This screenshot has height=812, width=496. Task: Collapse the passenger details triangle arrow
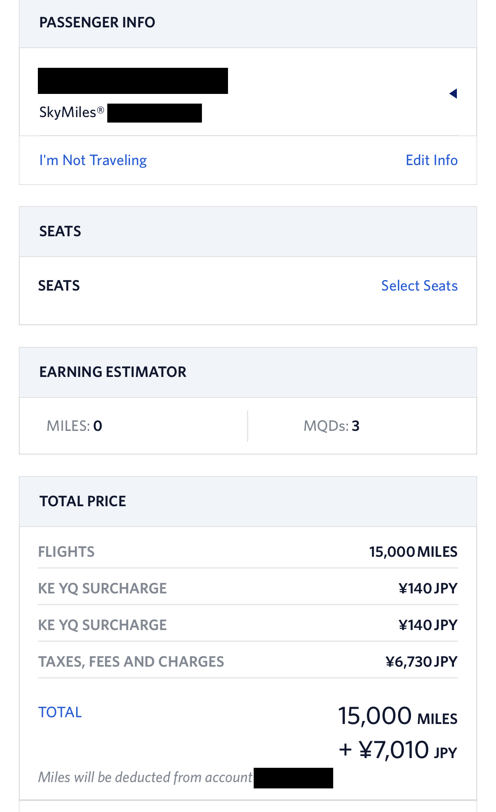(x=453, y=93)
